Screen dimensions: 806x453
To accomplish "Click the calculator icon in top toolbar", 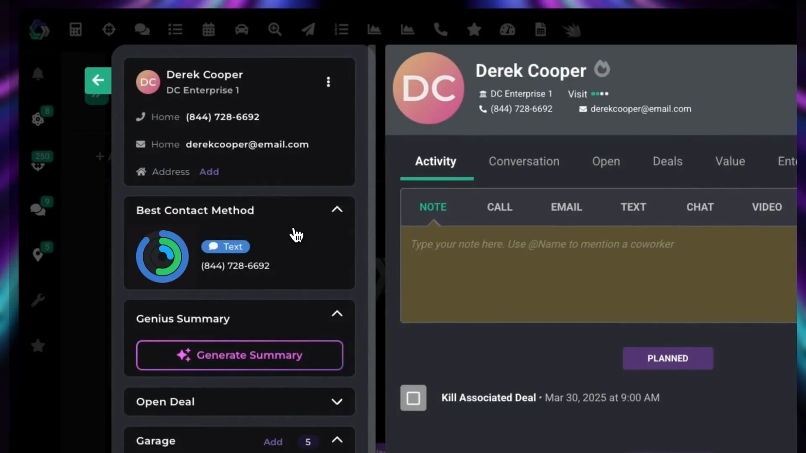I will pos(76,30).
